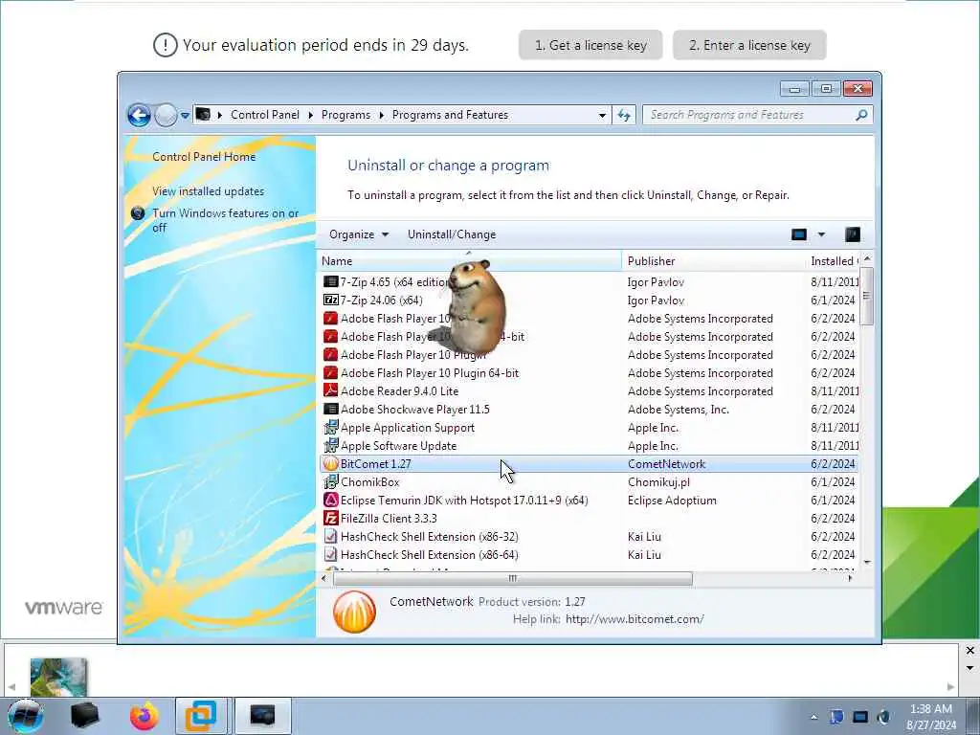Click the Adobe Shockwave Player 11.5 icon
The height and width of the screenshot is (735, 980).
click(330, 409)
